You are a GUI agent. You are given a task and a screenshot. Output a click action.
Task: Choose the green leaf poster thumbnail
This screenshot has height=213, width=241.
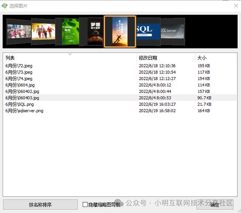[x=68, y=32]
